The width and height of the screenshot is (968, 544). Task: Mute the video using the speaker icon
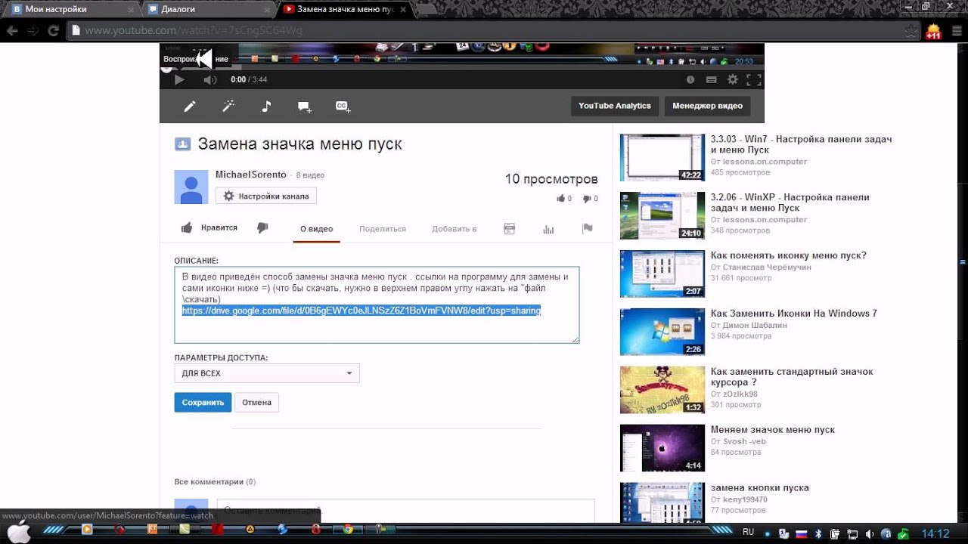pyautogui.click(x=209, y=79)
